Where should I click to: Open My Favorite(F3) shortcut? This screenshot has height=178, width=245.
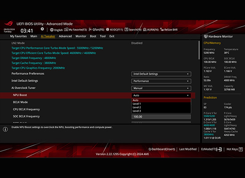75,30
